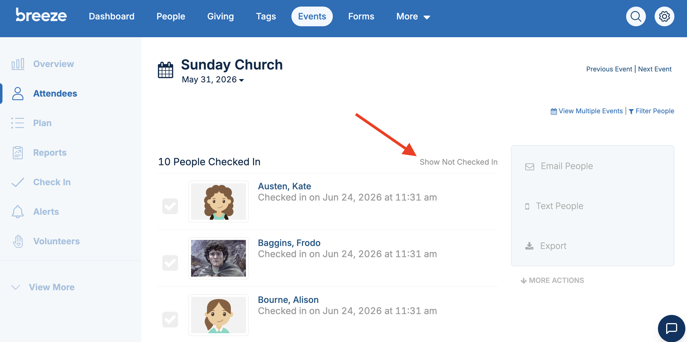Open Alerts in the sidebar
The image size is (687, 342).
tap(46, 212)
